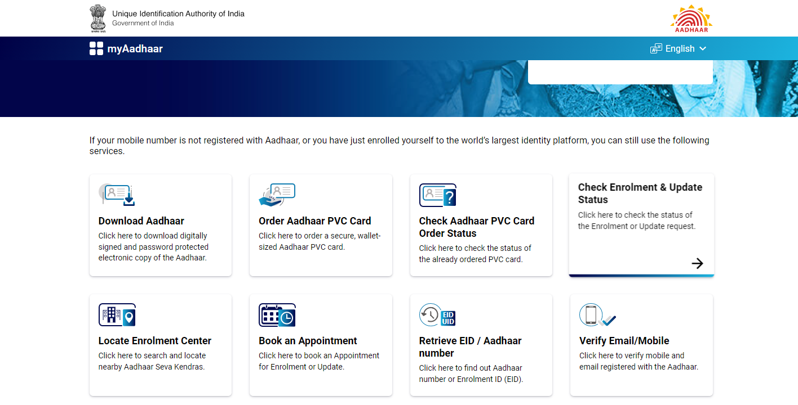This screenshot has height=405, width=798.
Task: Click the Retrieve EID/UID clock icon
Action: coord(437,315)
